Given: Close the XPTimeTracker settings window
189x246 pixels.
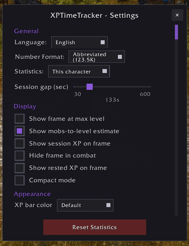Looking at the screenshot, I should click(x=177, y=15).
